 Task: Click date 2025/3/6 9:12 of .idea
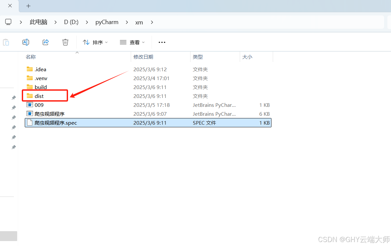[x=150, y=70]
